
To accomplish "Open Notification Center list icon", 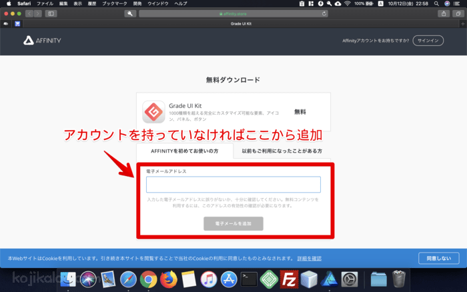I will click(x=456, y=3).
